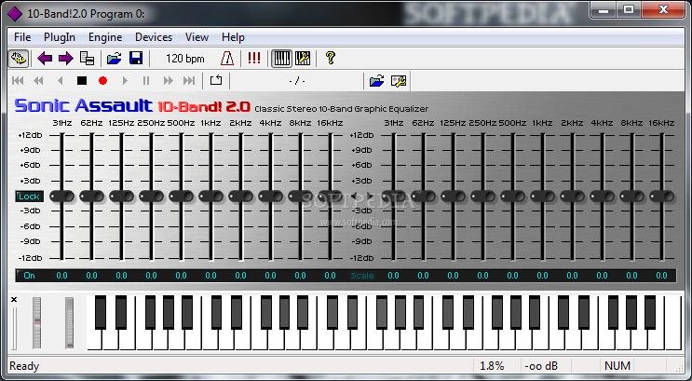Screen dimensions: 692x381
Task: Click the playback position display
Action: 296,81
